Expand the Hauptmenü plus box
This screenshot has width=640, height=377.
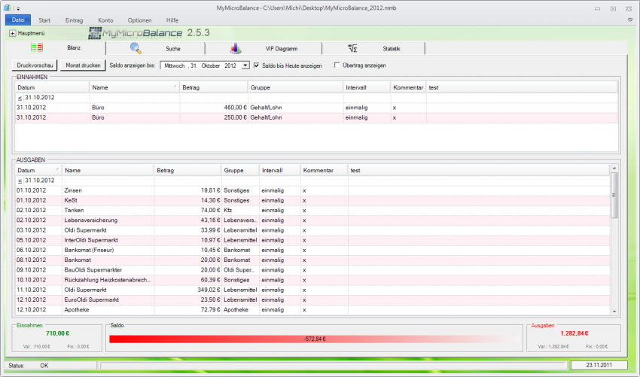click(12, 33)
